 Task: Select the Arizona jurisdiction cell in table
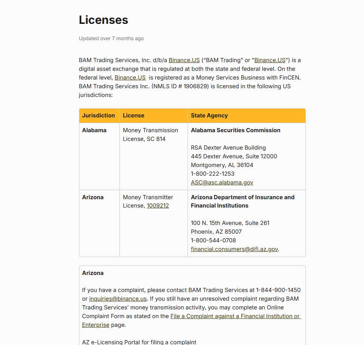pyautogui.click(x=93, y=197)
